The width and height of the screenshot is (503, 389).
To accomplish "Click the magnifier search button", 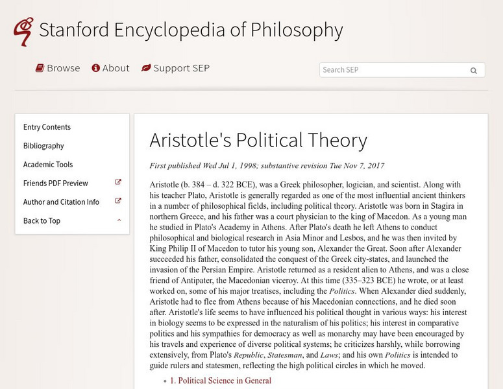I will [x=474, y=70].
